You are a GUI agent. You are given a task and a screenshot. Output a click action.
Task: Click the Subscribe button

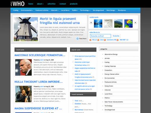click(x=116, y=36)
